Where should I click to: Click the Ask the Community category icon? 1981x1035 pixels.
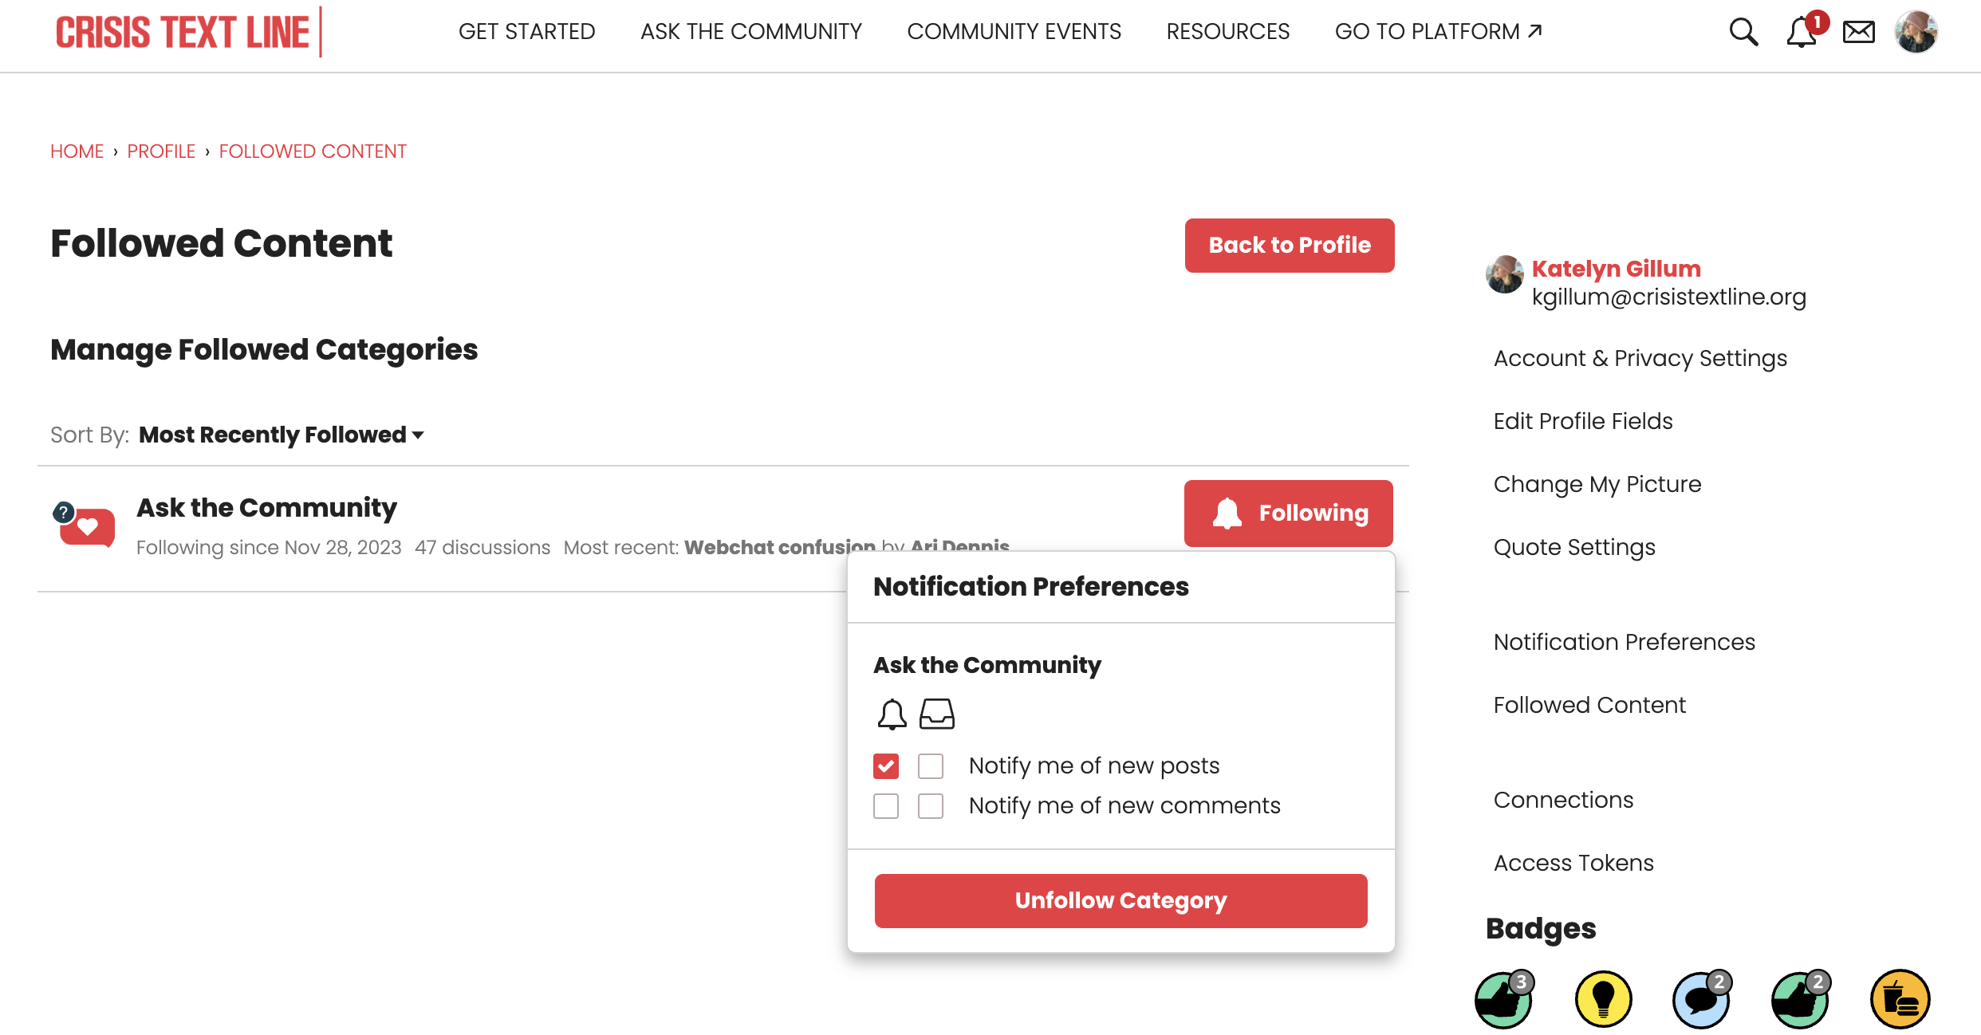click(84, 525)
